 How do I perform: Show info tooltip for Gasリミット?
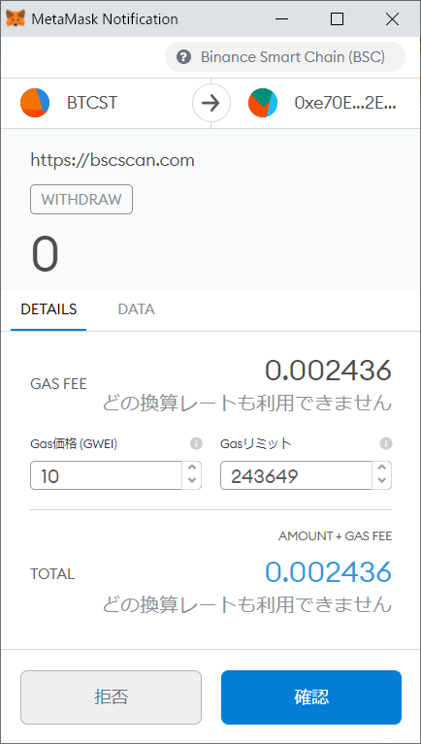coord(386,443)
